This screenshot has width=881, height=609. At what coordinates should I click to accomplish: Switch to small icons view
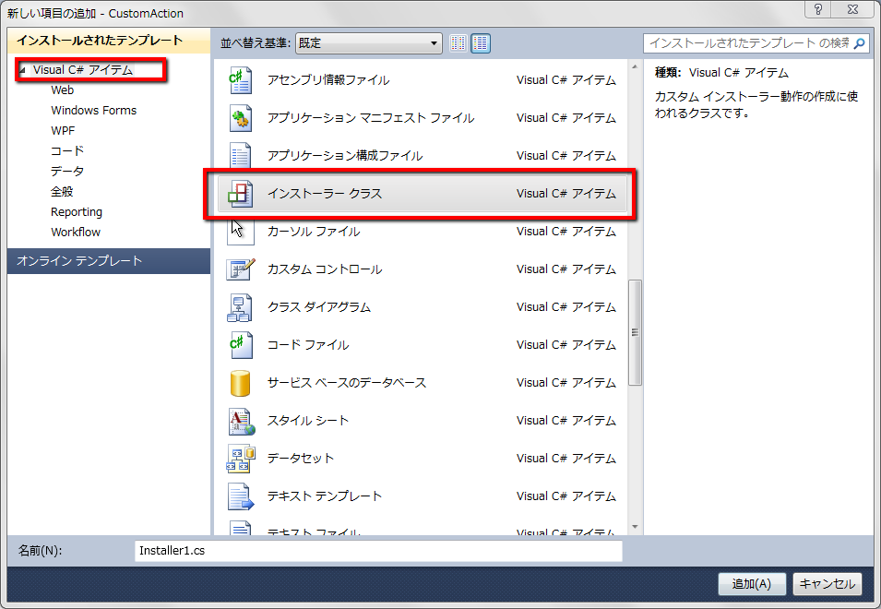pos(458,43)
